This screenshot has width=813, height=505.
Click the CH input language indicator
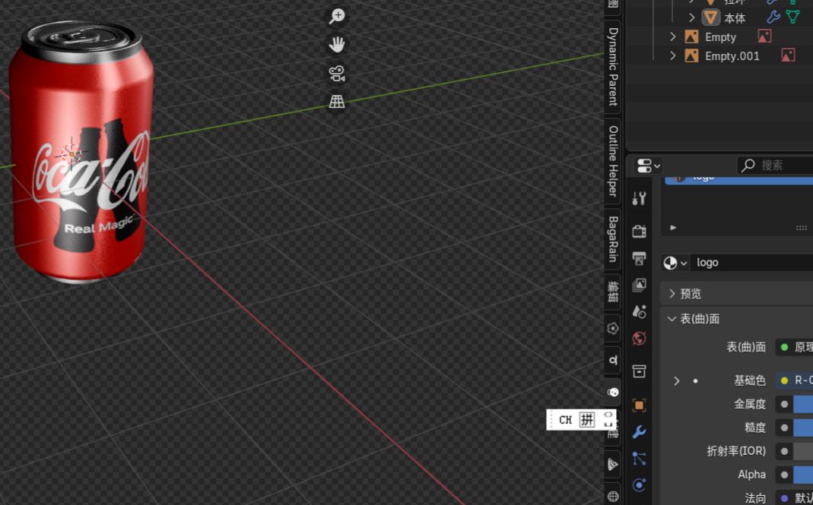[565, 419]
